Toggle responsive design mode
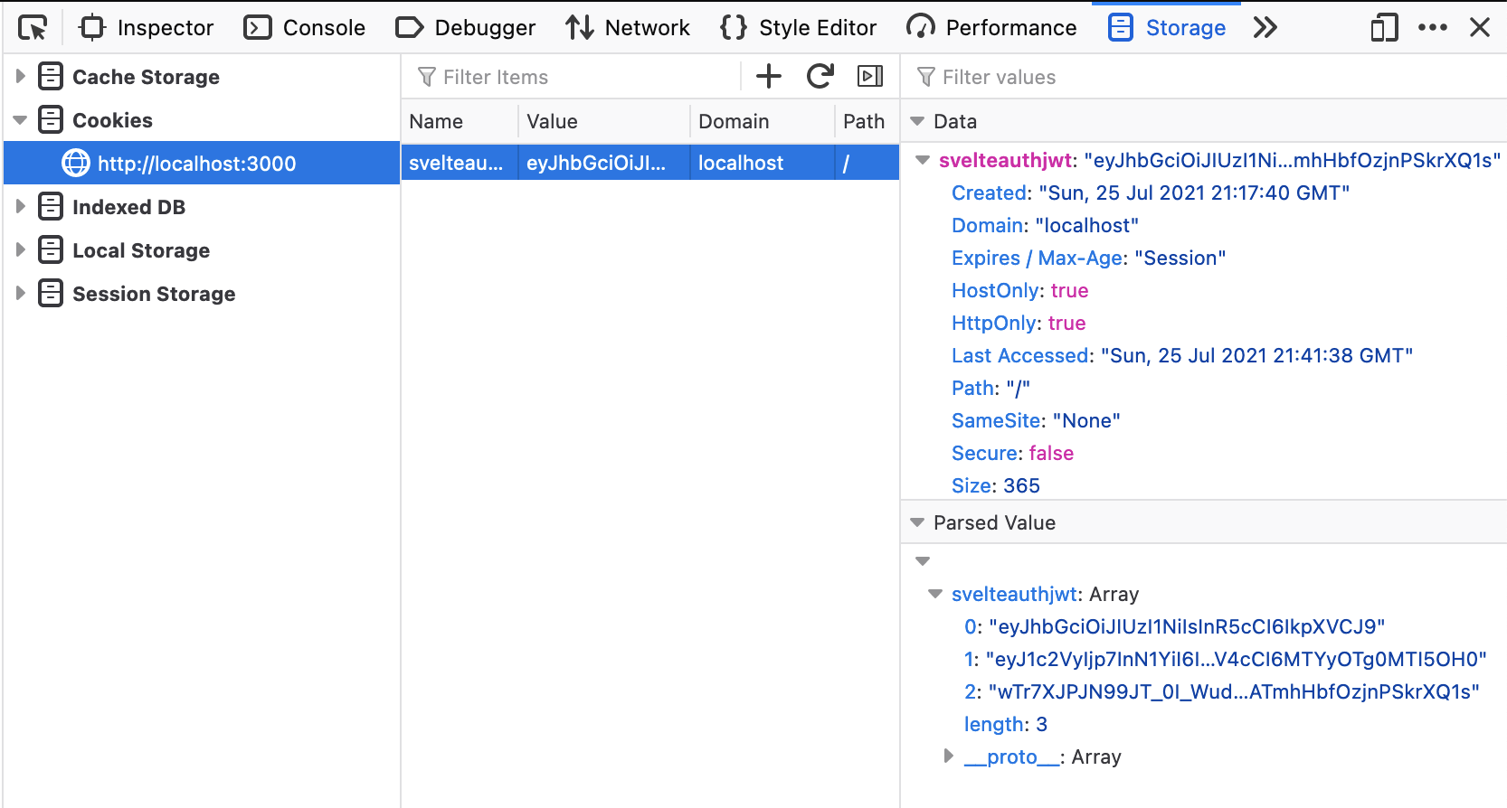This screenshot has height=808, width=1507. 1383,28
